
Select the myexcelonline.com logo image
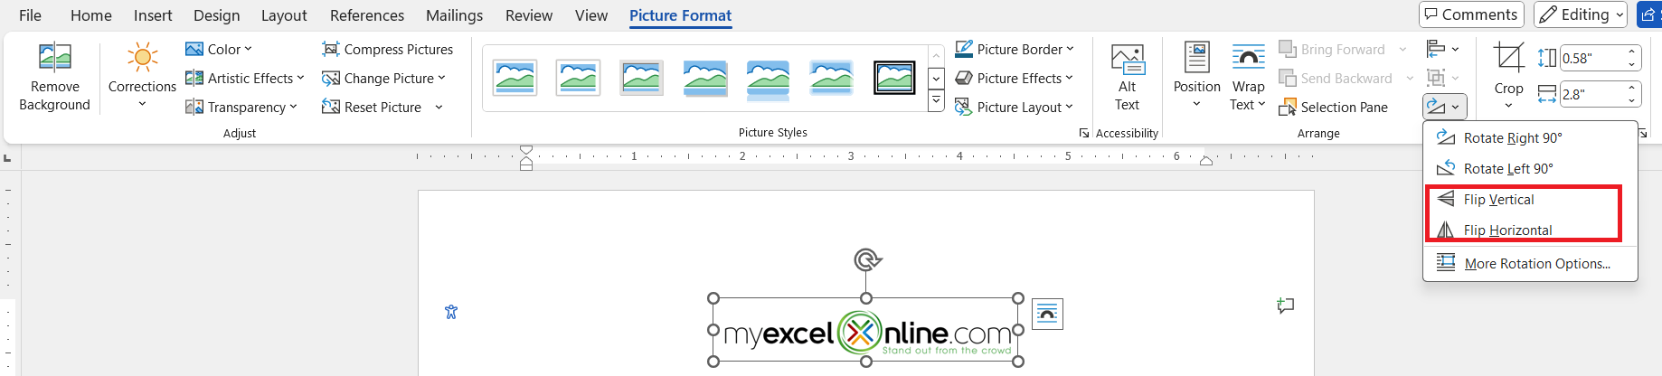866,330
